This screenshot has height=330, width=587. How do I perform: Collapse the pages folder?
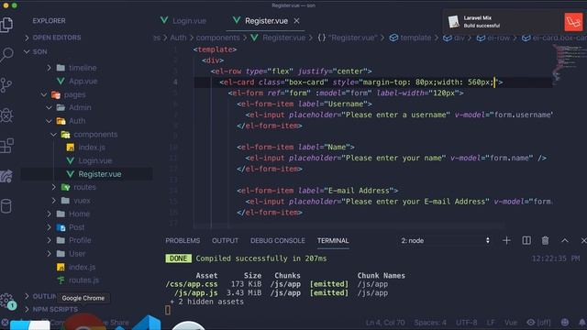[x=74, y=94]
